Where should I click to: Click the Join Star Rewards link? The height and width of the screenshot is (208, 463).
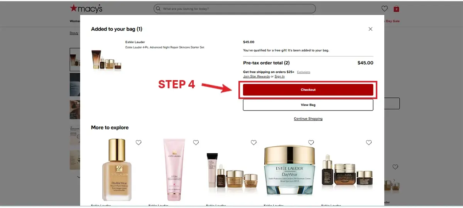tap(256, 76)
